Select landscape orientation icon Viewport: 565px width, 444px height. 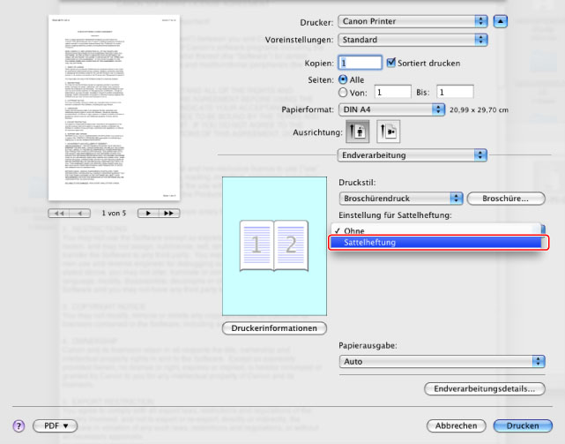pyautogui.click(x=387, y=132)
